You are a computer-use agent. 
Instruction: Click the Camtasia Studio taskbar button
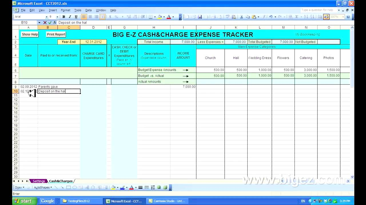point(167,201)
